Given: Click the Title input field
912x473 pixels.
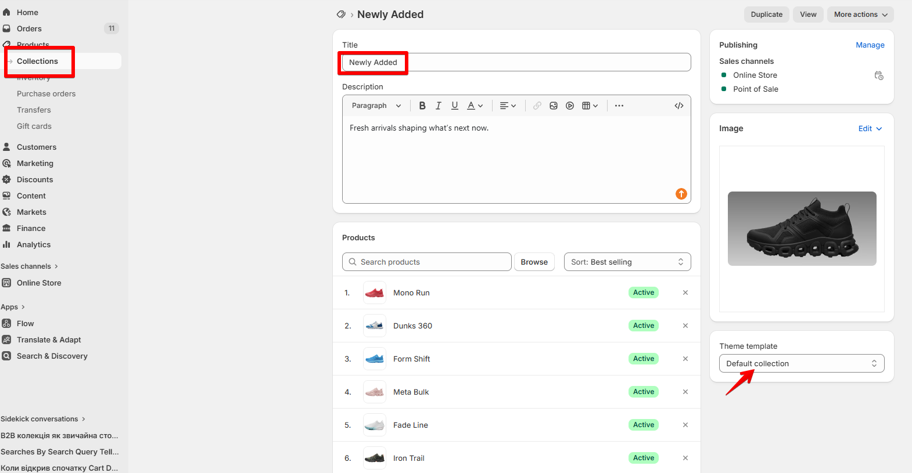Looking at the screenshot, I should 516,62.
